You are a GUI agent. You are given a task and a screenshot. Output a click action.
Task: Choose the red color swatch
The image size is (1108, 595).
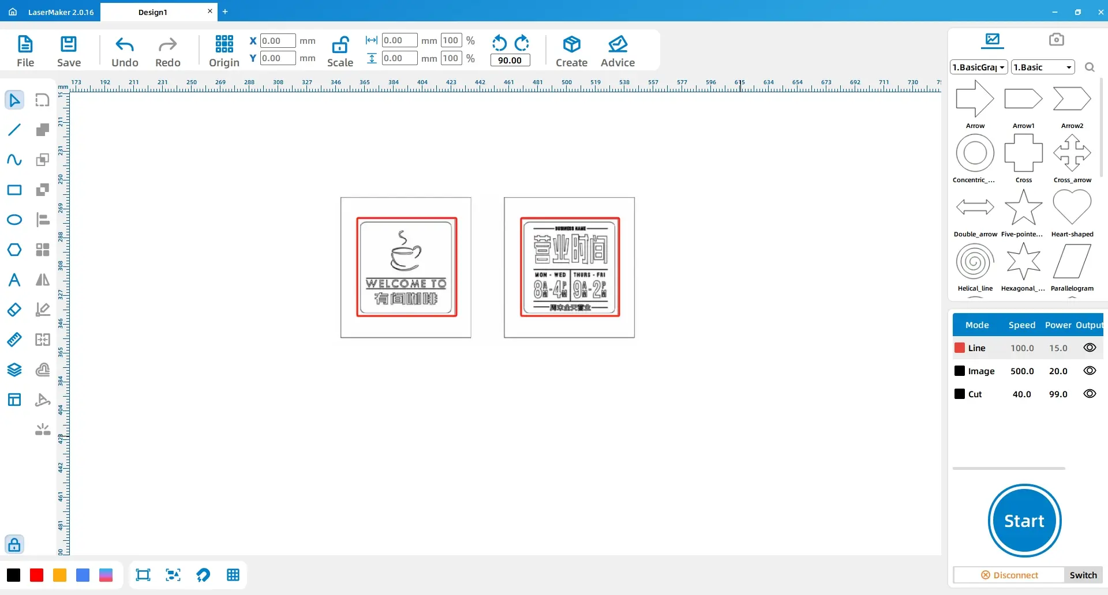click(36, 575)
